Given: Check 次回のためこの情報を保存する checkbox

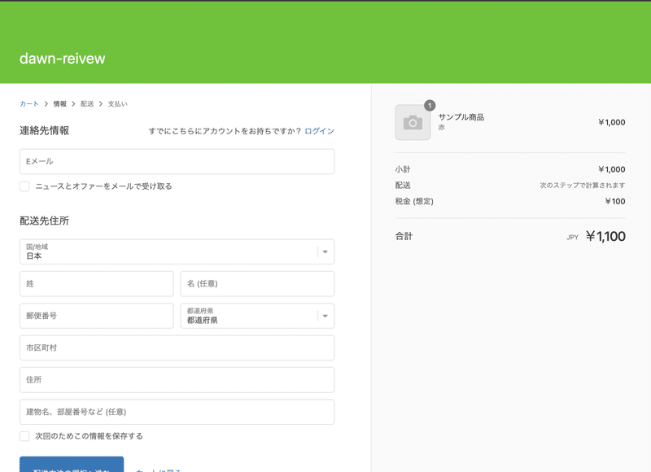Looking at the screenshot, I should coord(24,436).
